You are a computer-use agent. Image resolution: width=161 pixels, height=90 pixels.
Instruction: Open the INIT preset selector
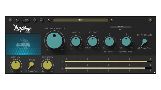80,20
